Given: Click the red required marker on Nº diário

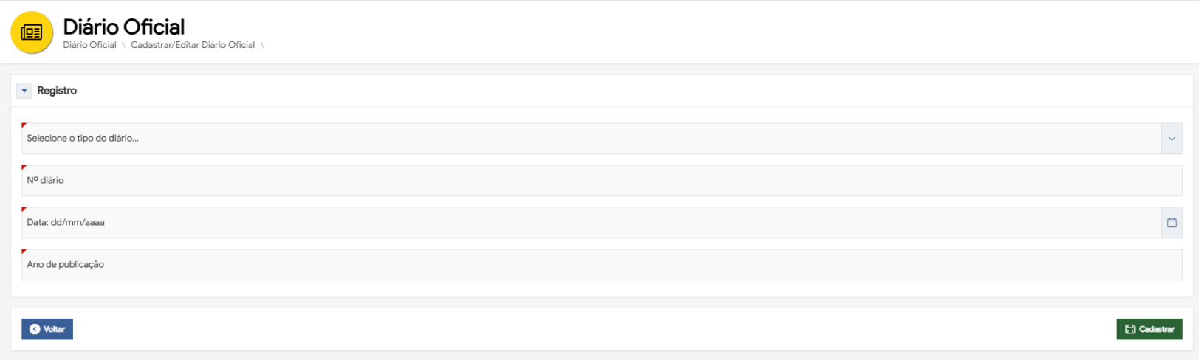Looking at the screenshot, I should pyautogui.click(x=24, y=167).
